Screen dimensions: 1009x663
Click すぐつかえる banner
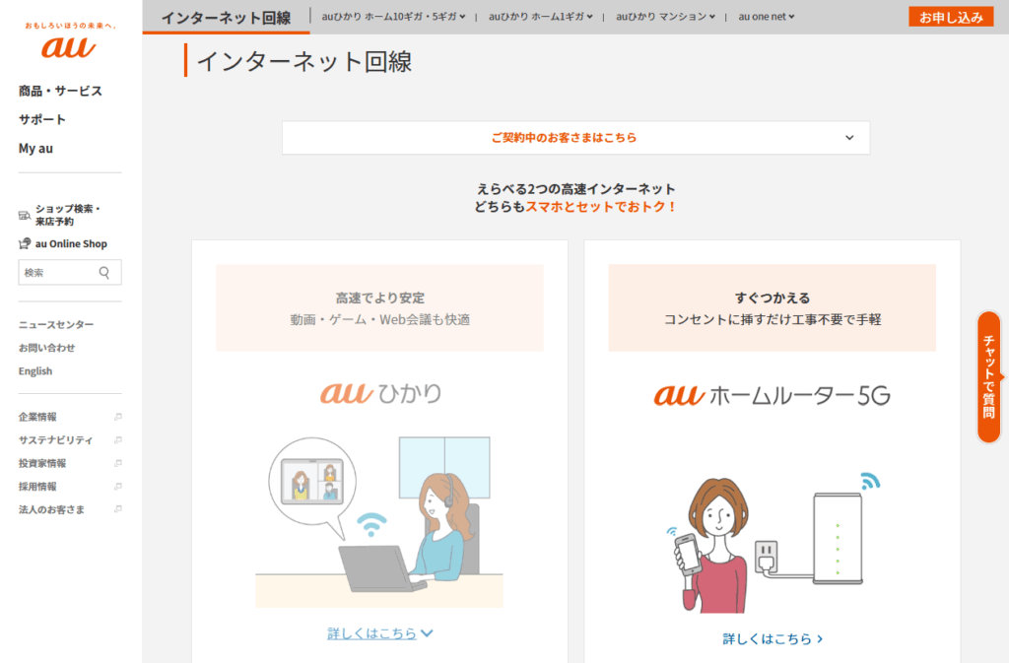click(773, 308)
